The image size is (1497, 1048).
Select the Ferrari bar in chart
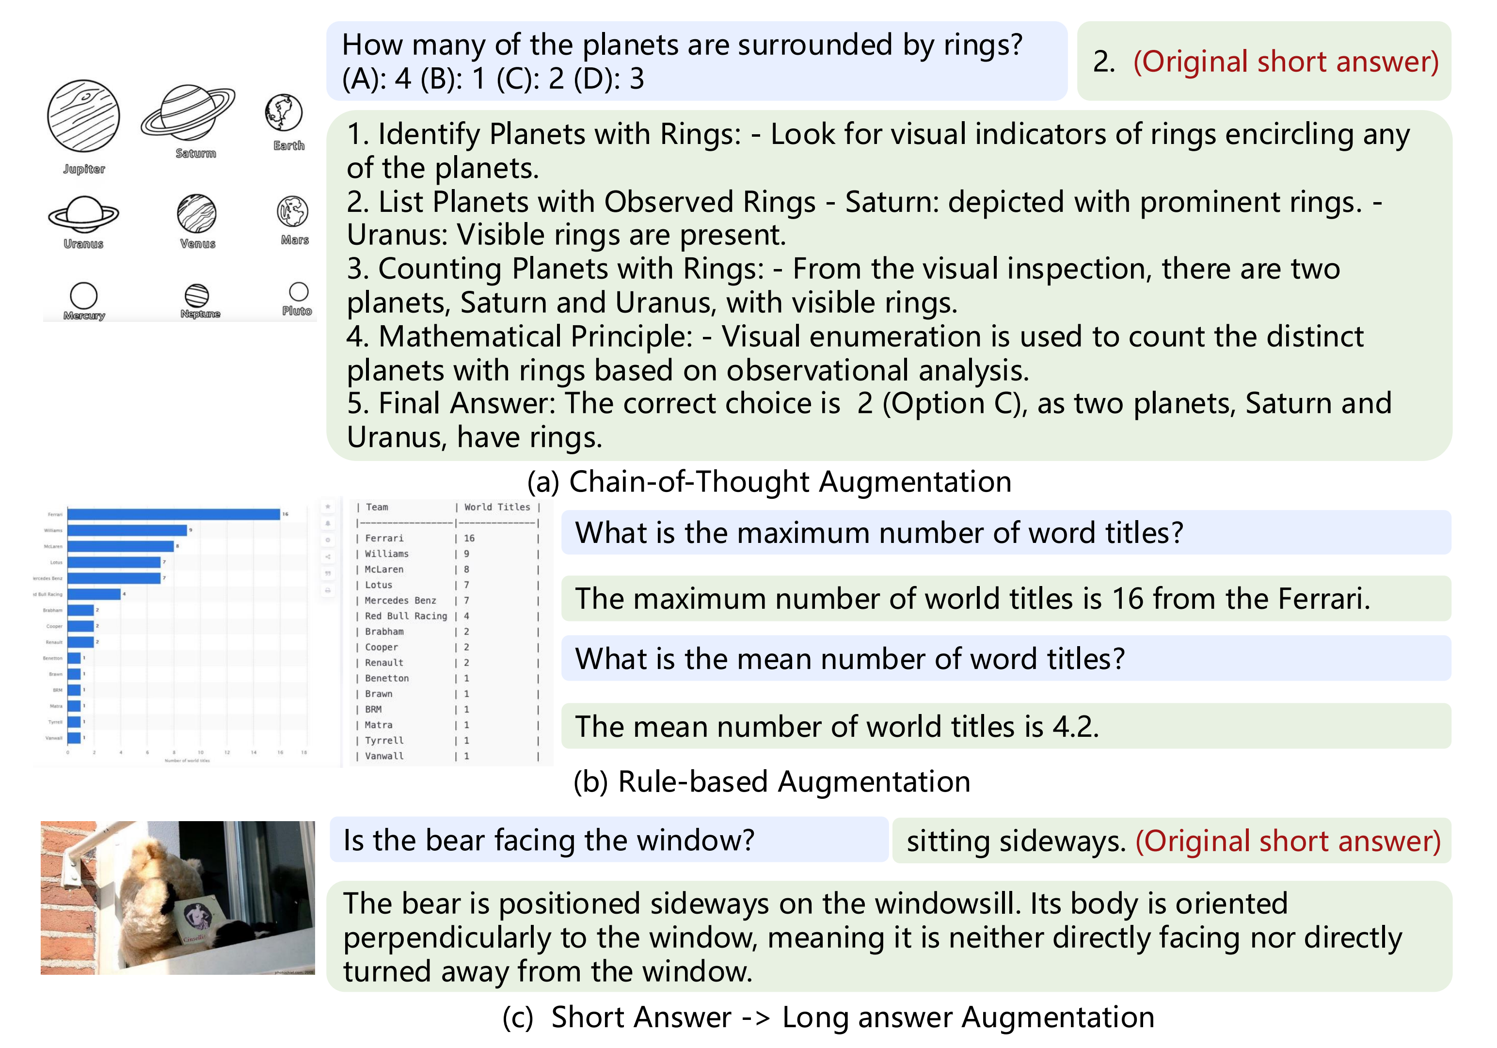tap(174, 514)
